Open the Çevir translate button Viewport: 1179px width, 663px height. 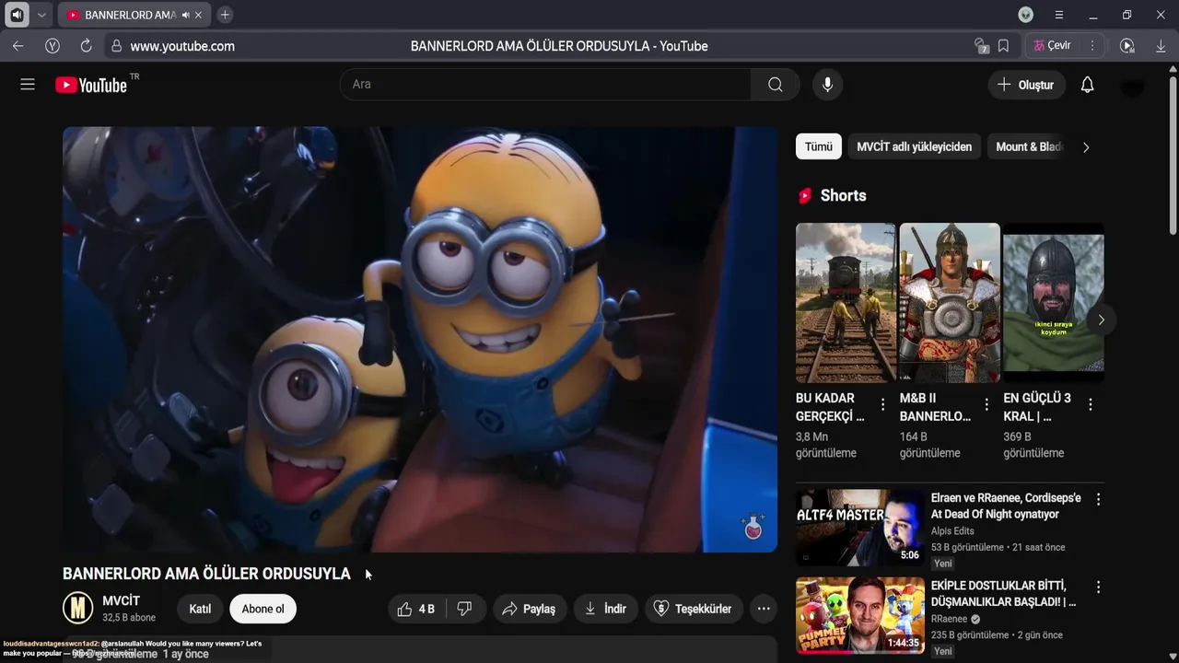pos(1051,46)
